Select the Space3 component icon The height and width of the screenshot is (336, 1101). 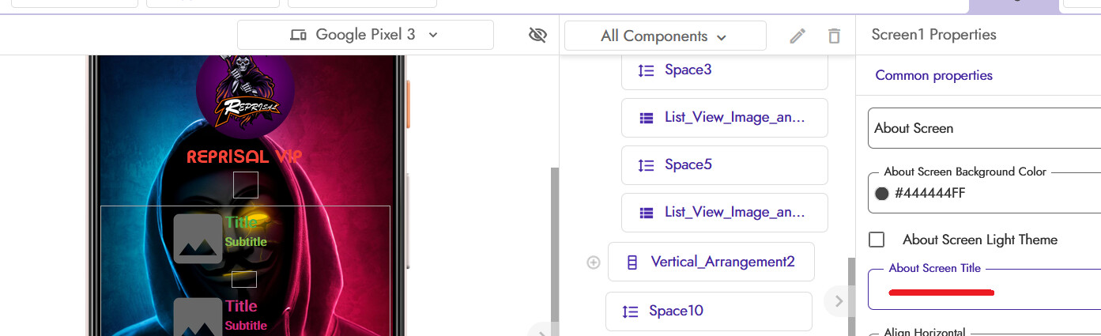pyautogui.click(x=647, y=70)
